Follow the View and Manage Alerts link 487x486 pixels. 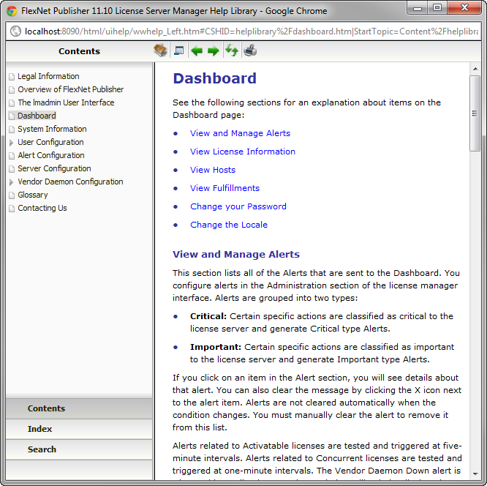[x=240, y=133]
